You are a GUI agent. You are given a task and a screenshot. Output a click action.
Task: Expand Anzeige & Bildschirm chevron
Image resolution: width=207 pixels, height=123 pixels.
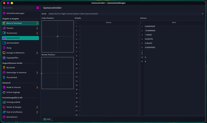click(37, 53)
